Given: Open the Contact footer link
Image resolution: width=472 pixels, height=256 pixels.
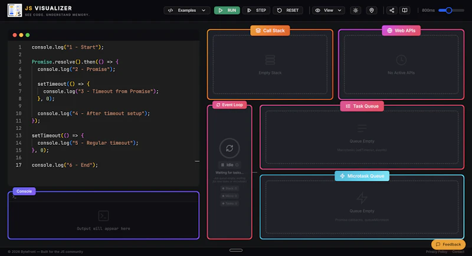Looking at the screenshot, I should pyautogui.click(x=458, y=252).
